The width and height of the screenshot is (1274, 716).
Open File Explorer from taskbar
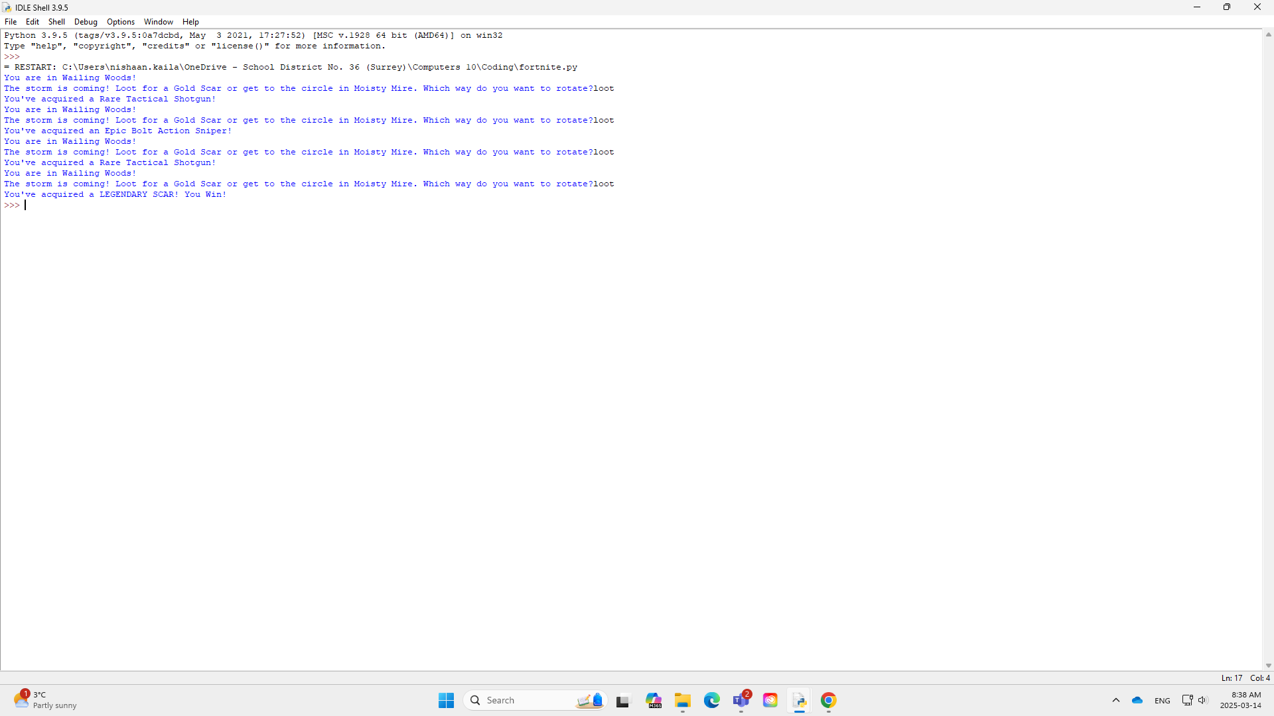[682, 701]
